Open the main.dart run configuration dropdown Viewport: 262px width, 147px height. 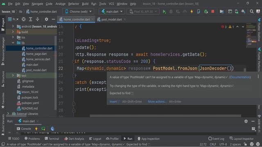click(x=112, y=11)
